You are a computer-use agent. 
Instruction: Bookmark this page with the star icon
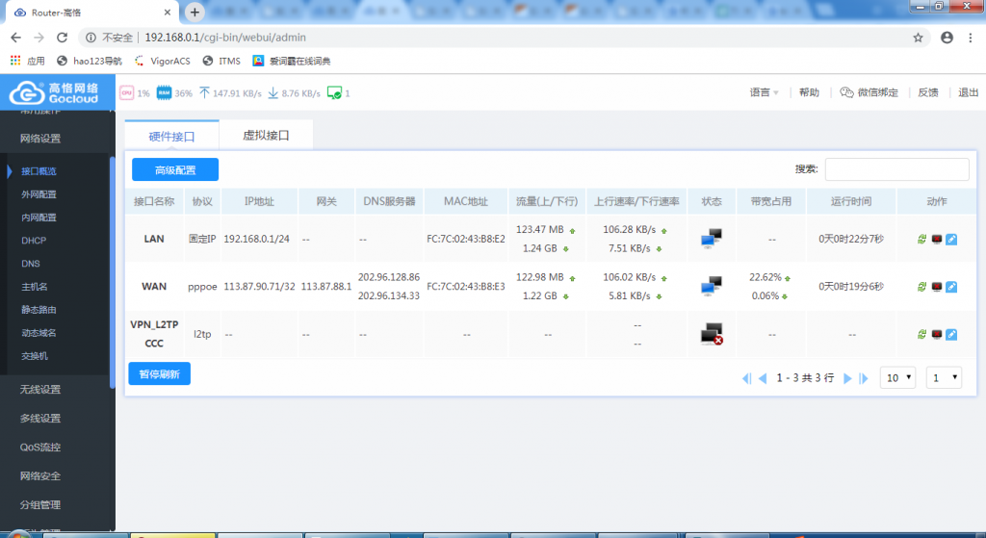point(918,38)
